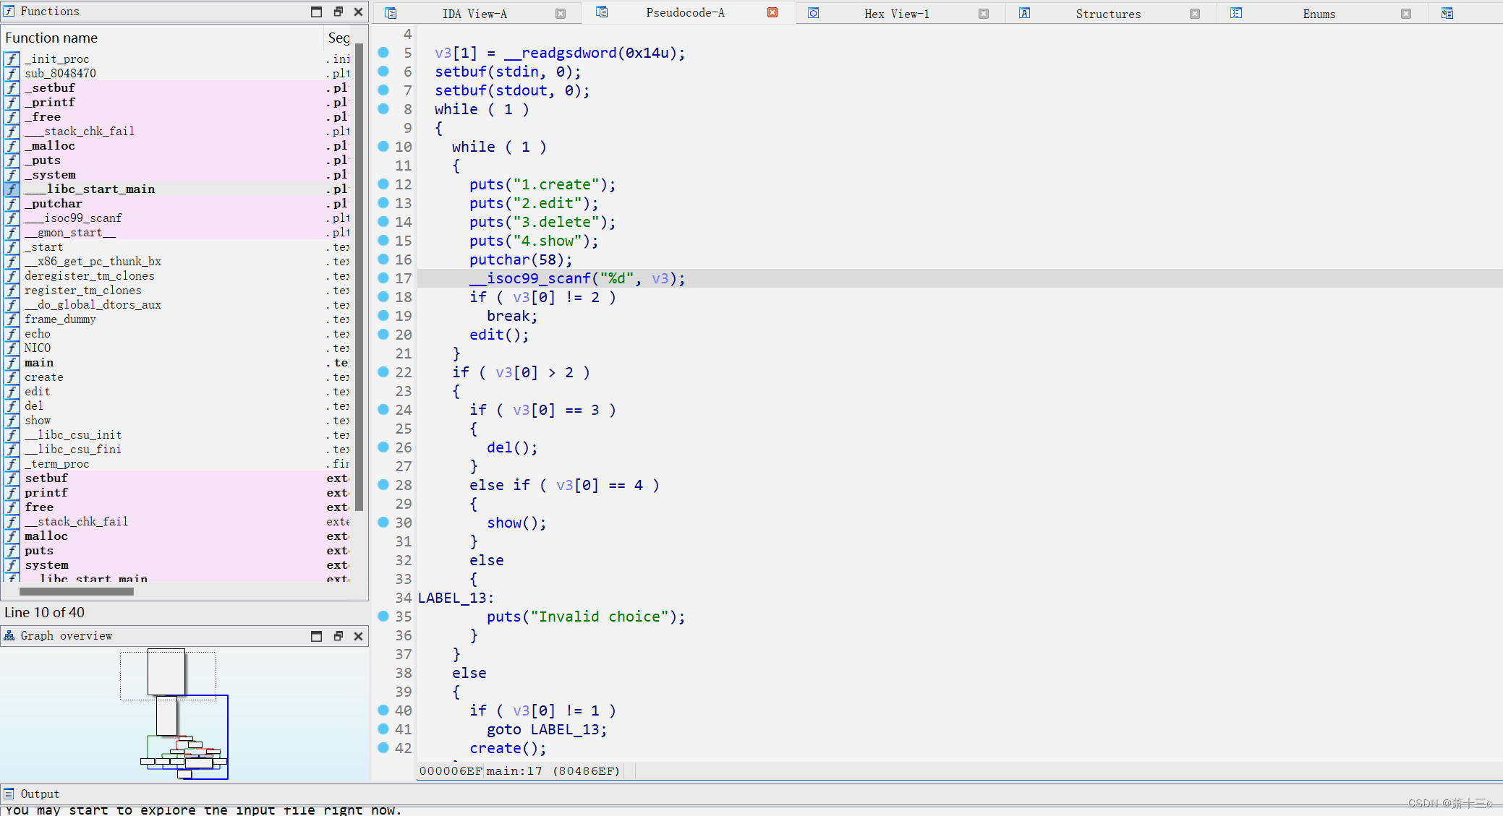Viewport: 1503px width, 816px height.
Task: Close the Pseudocode-A tab with red X
Action: pyautogui.click(x=772, y=12)
